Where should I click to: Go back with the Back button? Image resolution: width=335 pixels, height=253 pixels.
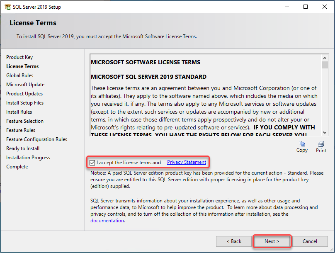click(234, 241)
